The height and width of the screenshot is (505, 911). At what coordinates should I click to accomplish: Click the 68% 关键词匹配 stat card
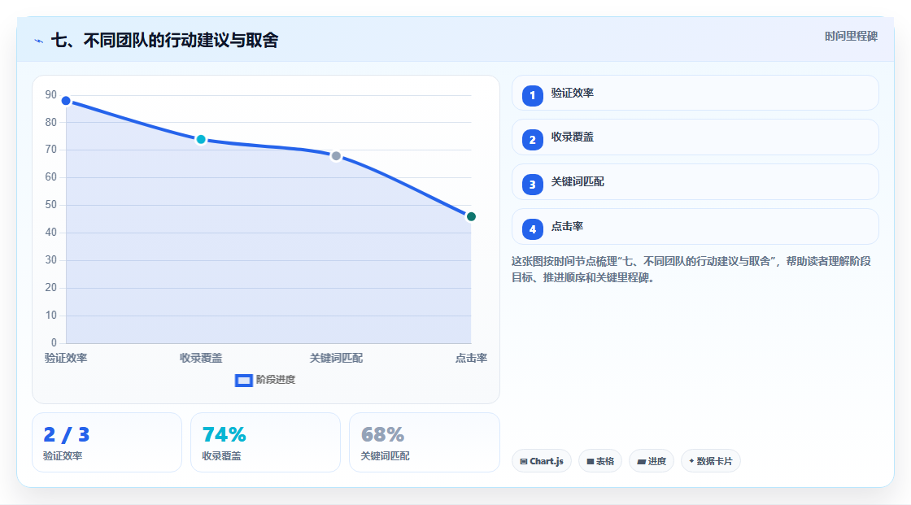click(x=424, y=442)
